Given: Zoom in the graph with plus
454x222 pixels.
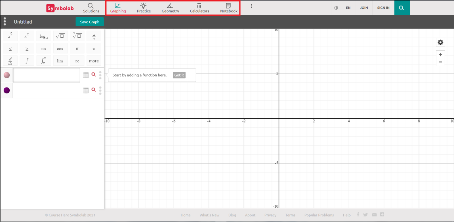Looking at the screenshot, I should (440, 55).
